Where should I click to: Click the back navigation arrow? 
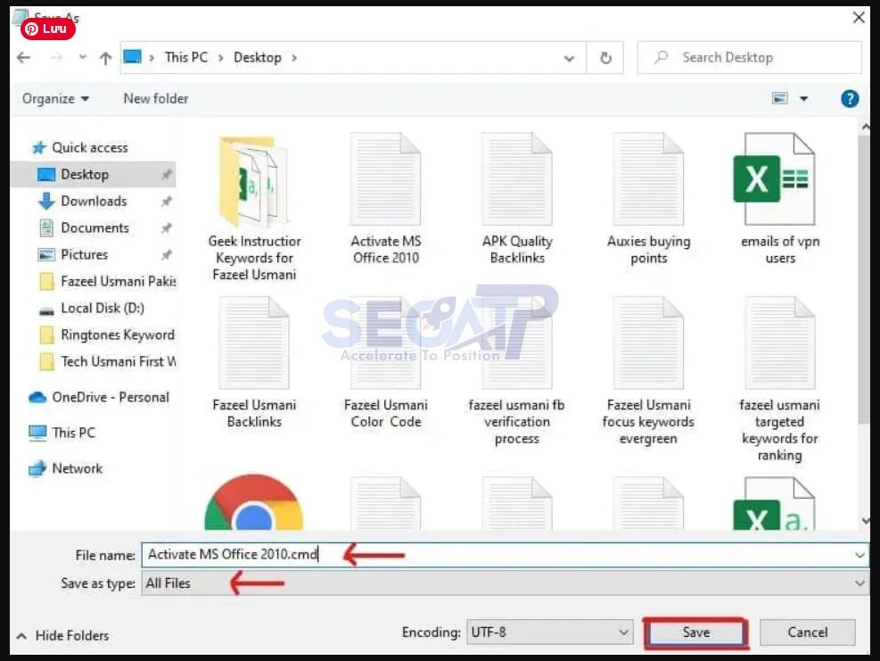(22, 57)
